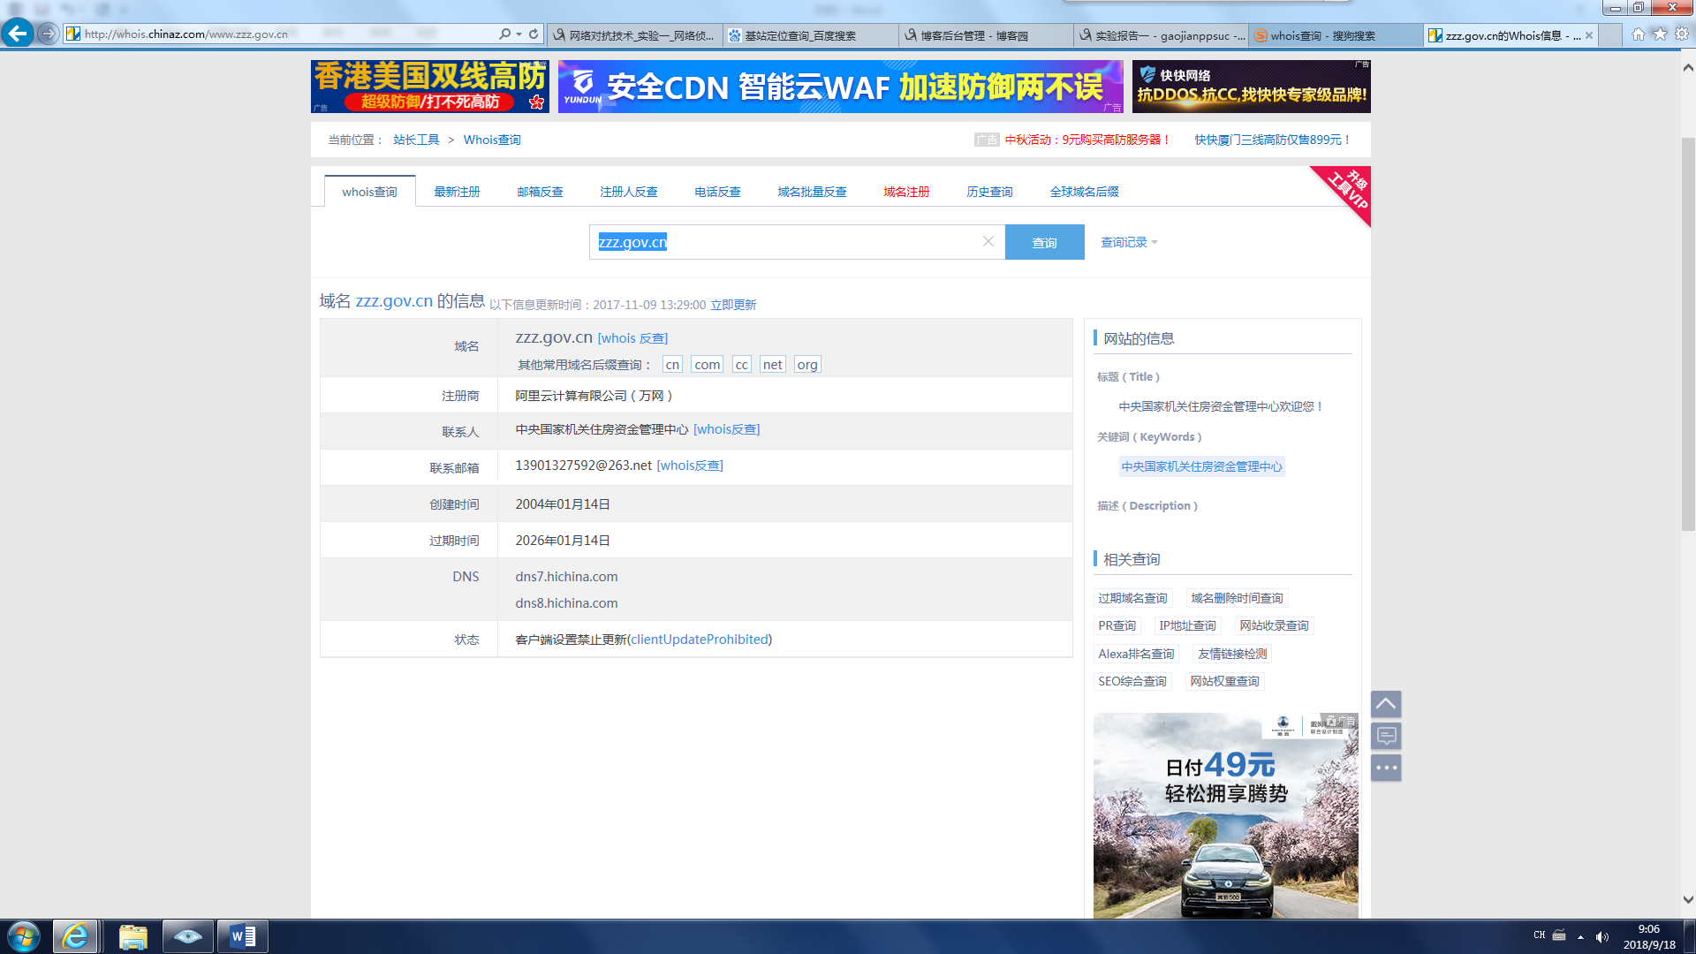Click the browser home icon

tap(1639, 34)
